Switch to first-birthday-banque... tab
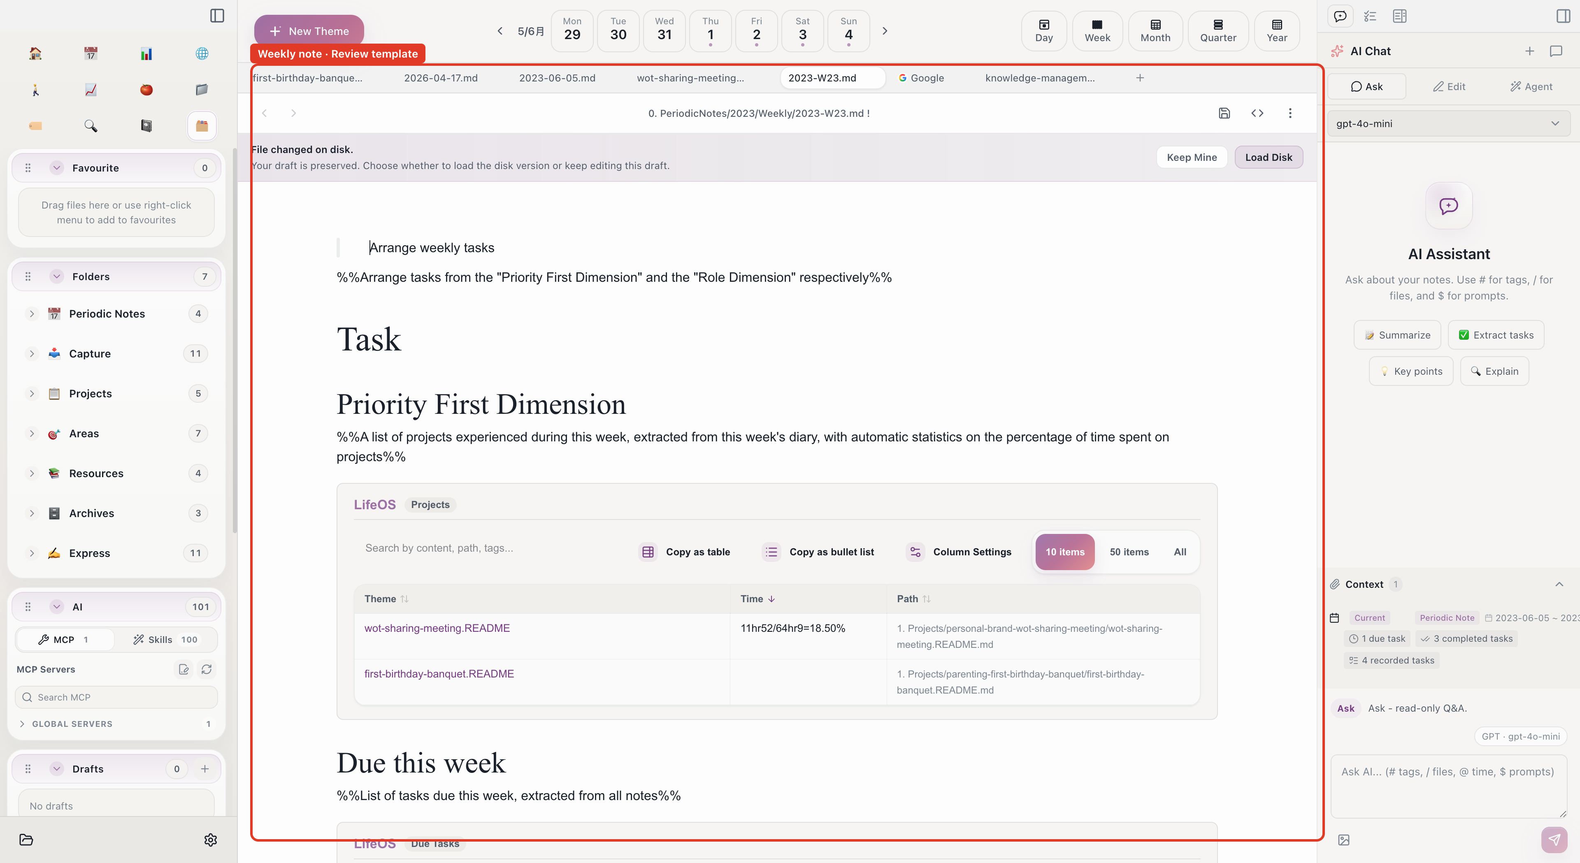 (307, 78)
